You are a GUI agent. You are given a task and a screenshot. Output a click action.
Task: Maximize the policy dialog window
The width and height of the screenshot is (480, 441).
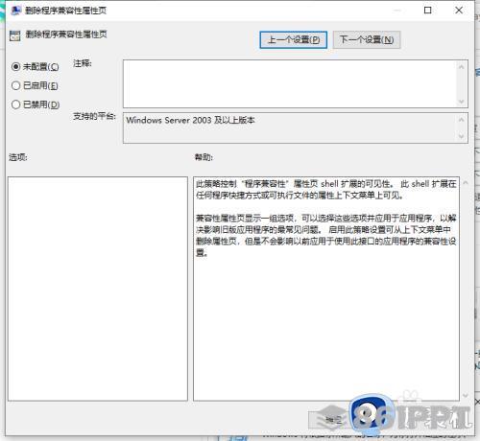coord(427,11)
